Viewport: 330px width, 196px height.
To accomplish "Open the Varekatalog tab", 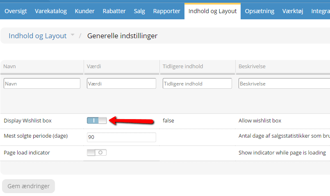I will pos(51,11).
